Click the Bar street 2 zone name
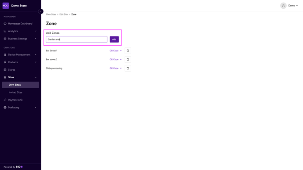 52,60
